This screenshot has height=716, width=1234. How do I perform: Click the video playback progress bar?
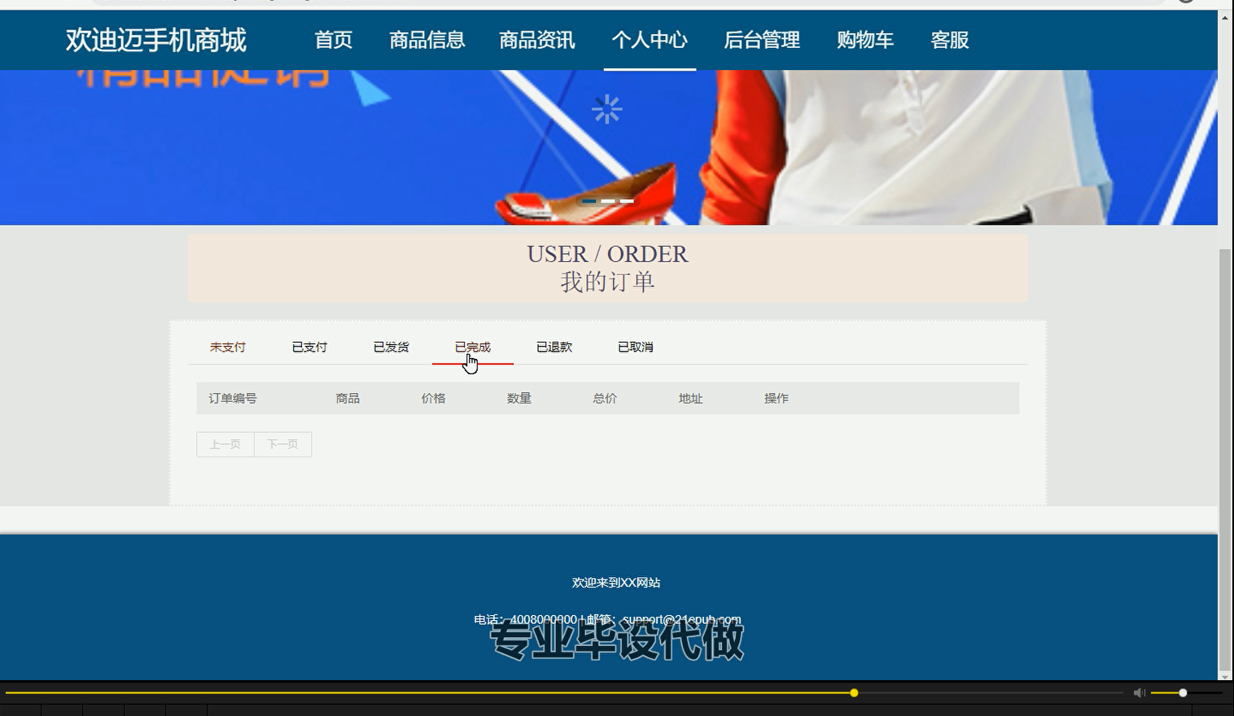pos(570,692)
